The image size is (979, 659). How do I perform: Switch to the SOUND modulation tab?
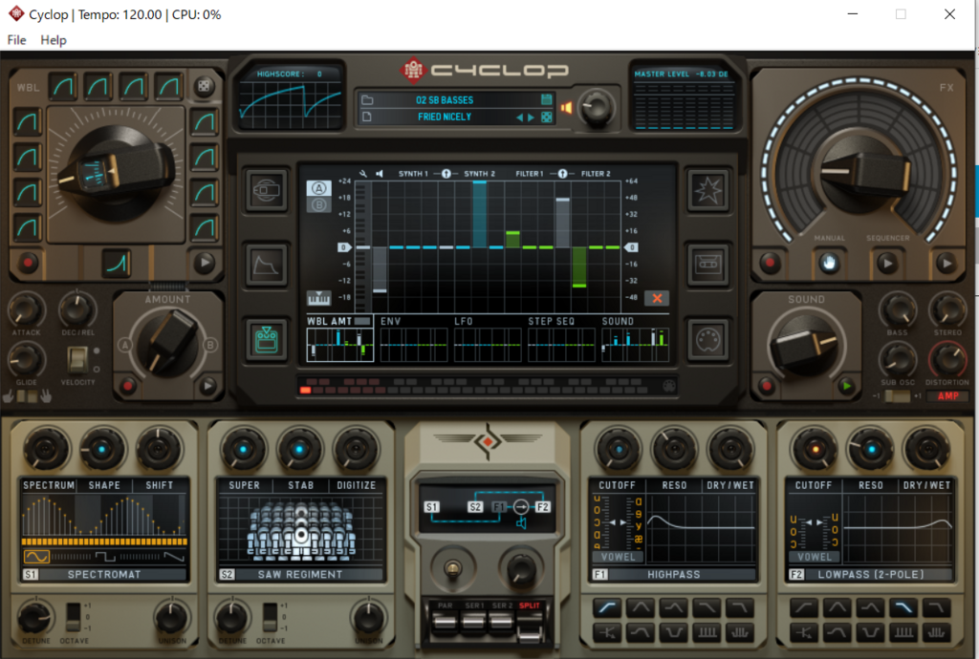point(635,338)
